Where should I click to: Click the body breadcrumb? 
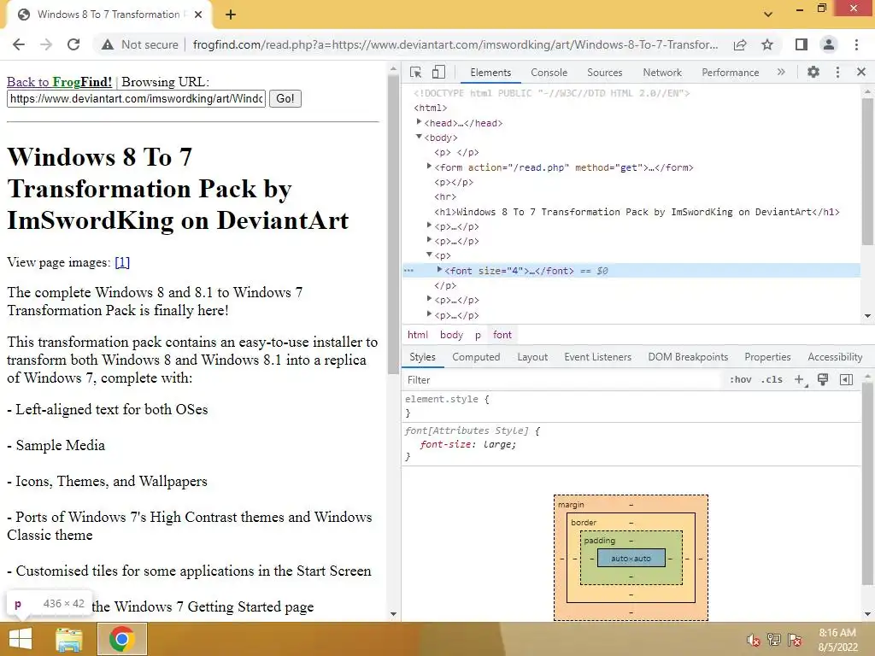(451, 335)
